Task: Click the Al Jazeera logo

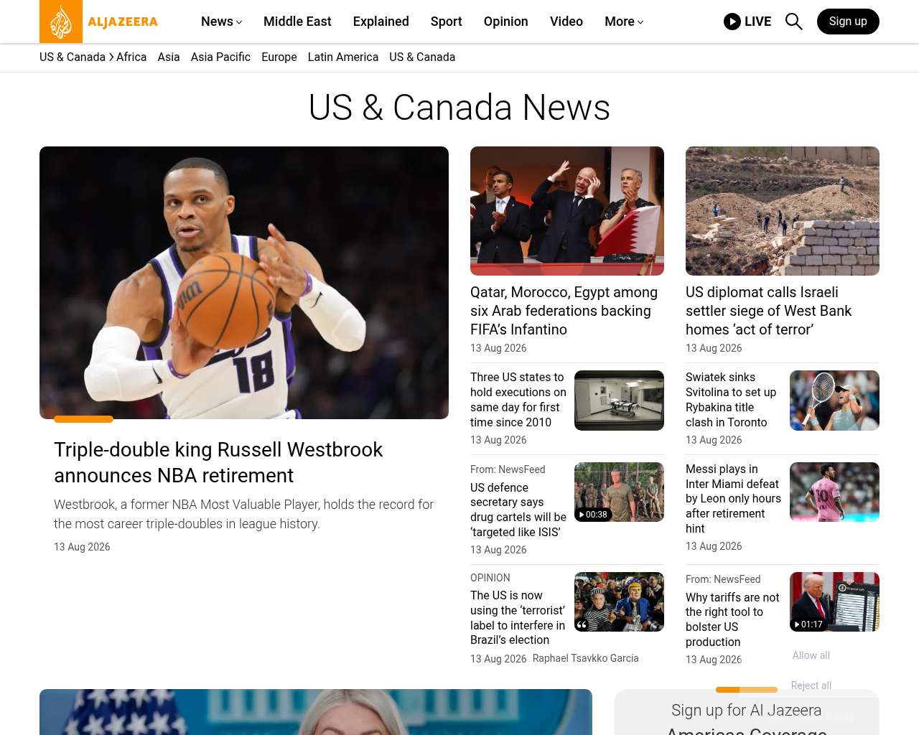Action: pyautogui.click(x=99, y=22)
